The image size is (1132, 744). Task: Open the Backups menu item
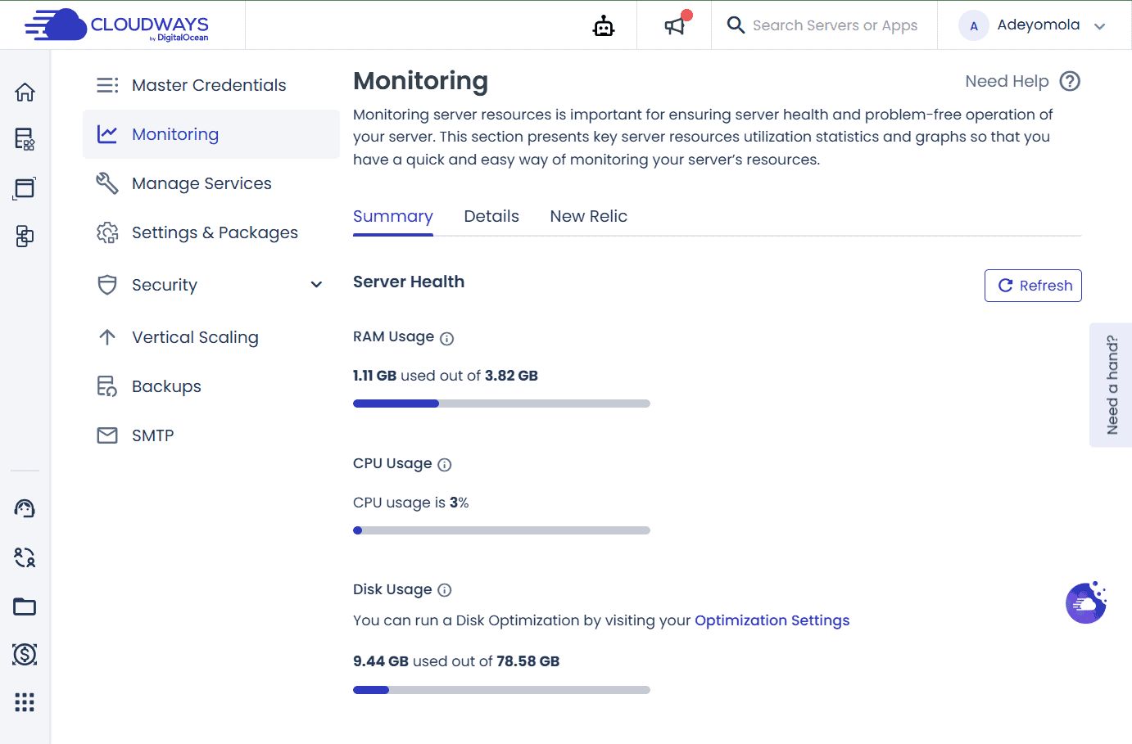[x=211, y=386]
